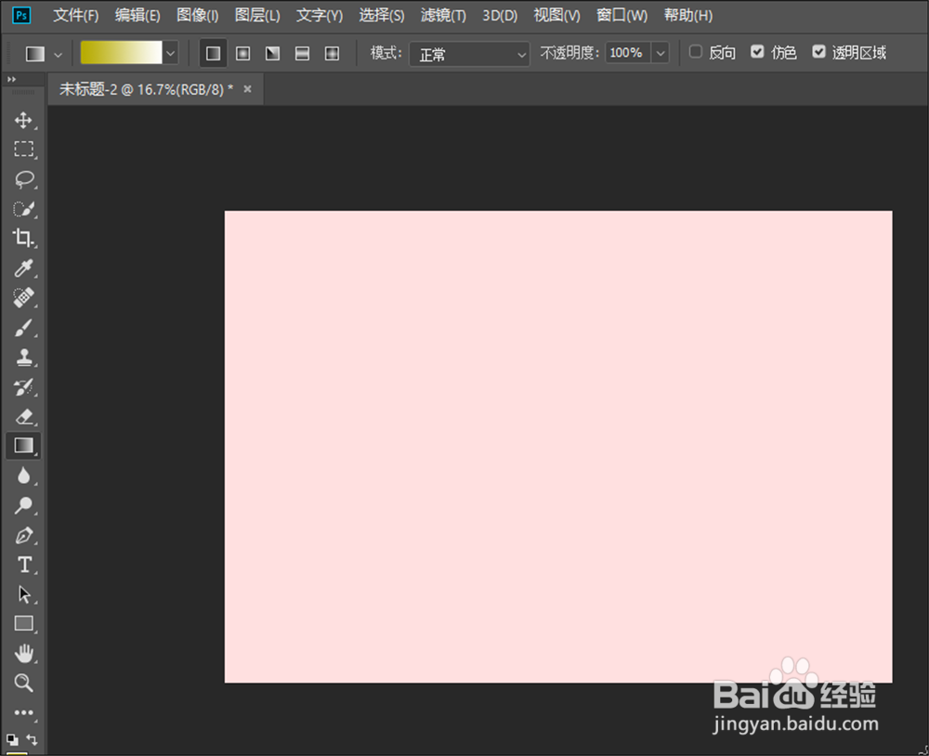Open the 模式 blend mode dropdown
929x756 pixels.
(469, 54)
